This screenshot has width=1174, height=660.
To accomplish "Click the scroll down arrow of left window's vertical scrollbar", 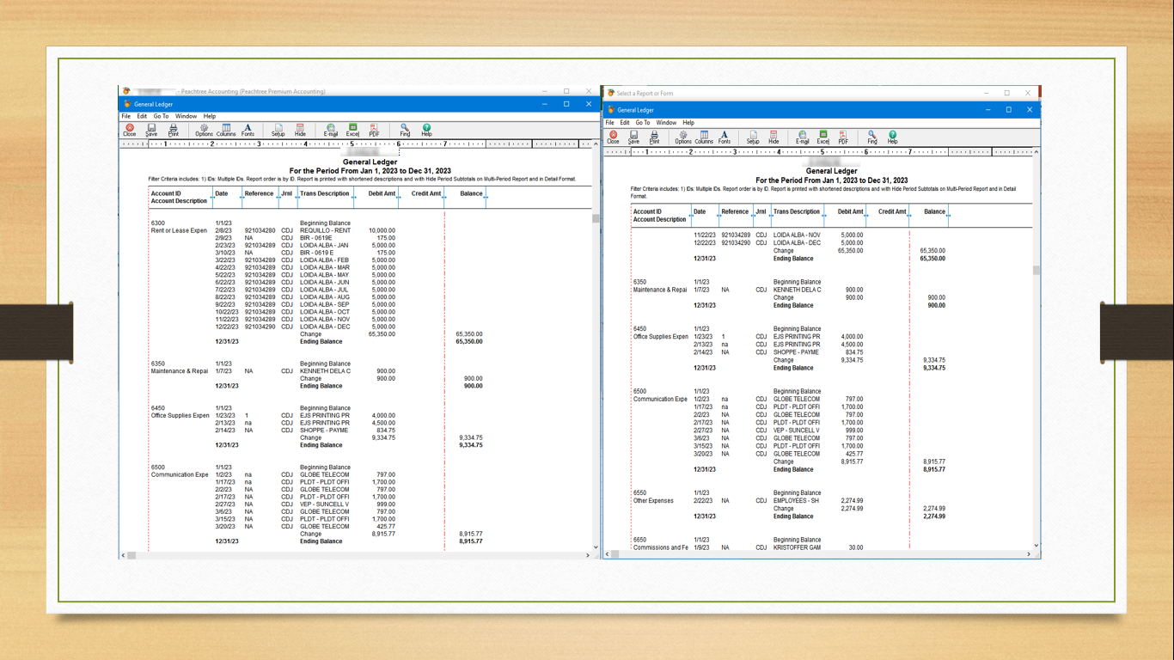I will [596, 547].
